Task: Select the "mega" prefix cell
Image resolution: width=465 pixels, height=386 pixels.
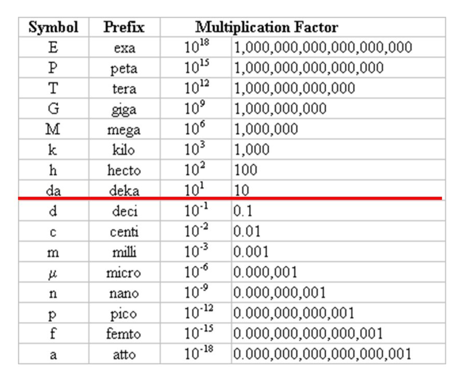Action: click(x=124, y=130)
